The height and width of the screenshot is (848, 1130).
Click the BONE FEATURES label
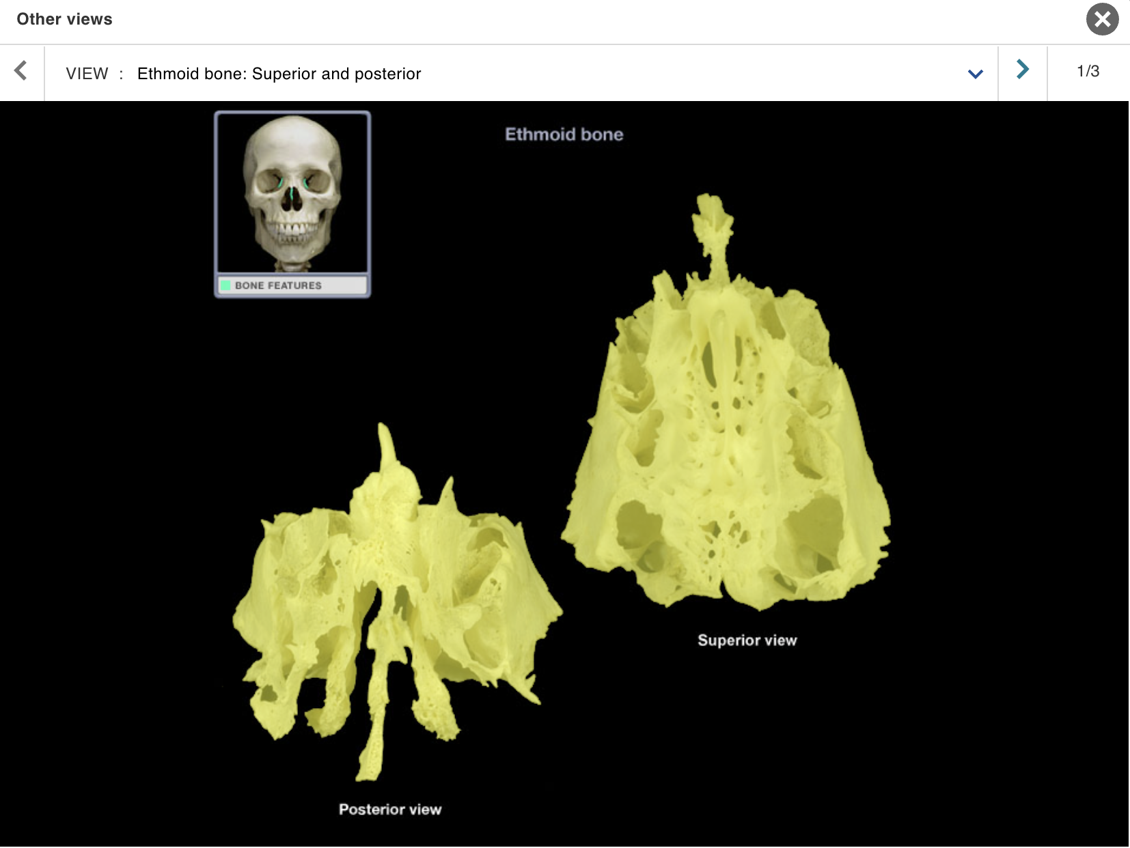point(277,286)
